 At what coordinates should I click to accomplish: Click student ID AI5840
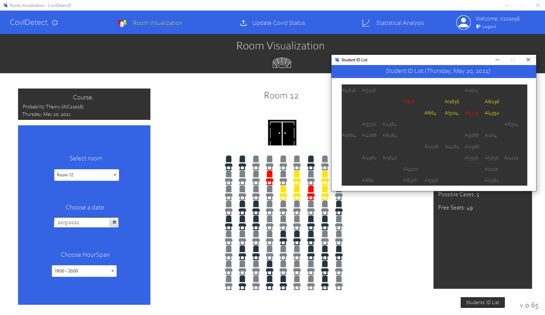tap(389, 158)
